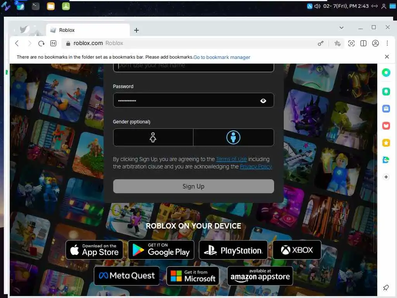Open the App Store download badge
Screen dimensions: 397x298
click(x=94, y=250)
